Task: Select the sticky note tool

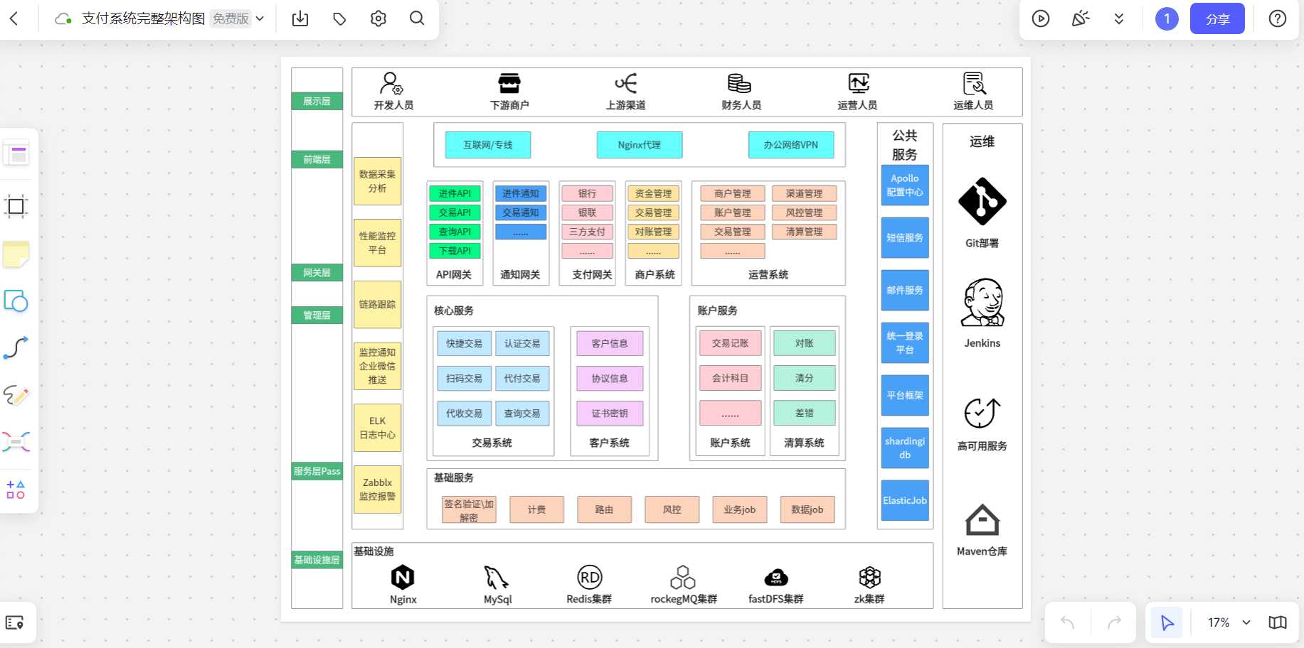Action: point(16,254)
